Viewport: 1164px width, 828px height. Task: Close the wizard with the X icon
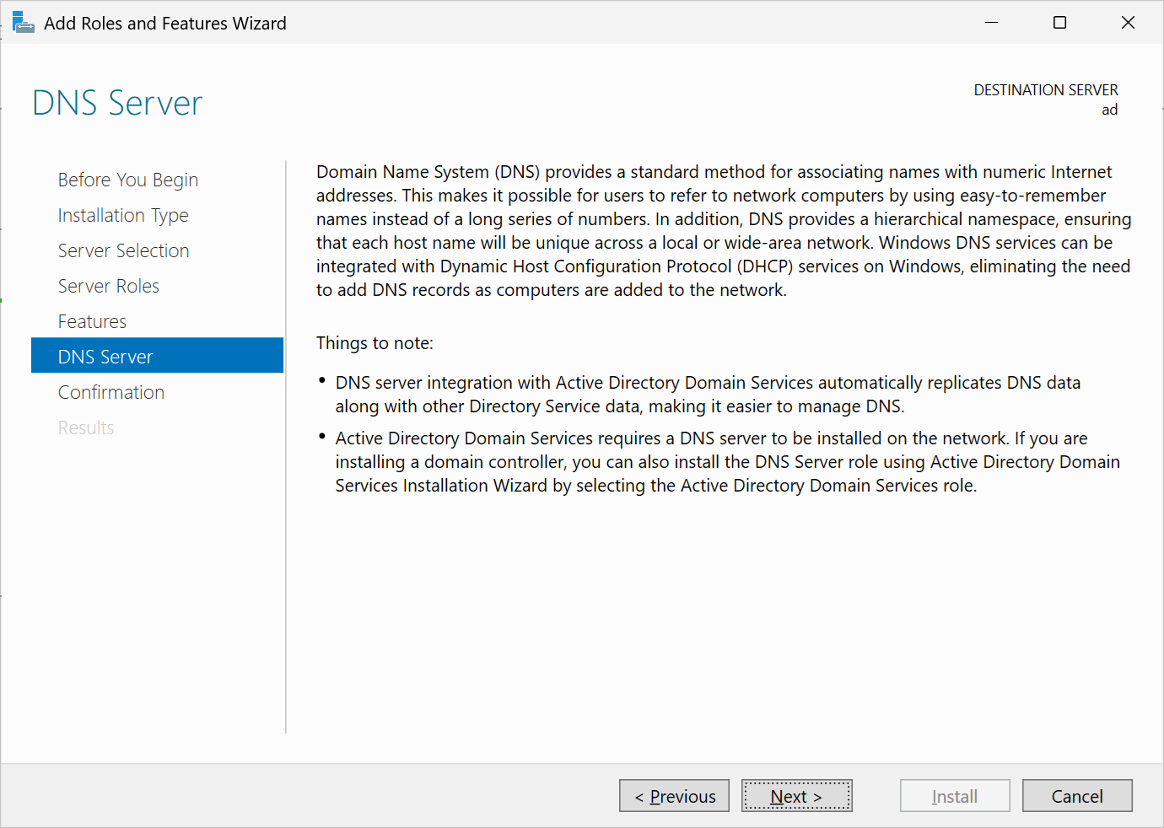point(1128,22)
